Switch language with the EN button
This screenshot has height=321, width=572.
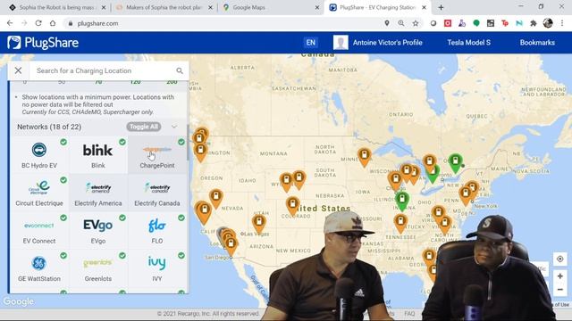pos(310,43)
